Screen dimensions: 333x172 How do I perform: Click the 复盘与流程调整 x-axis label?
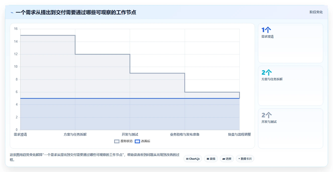pos(239,134)
